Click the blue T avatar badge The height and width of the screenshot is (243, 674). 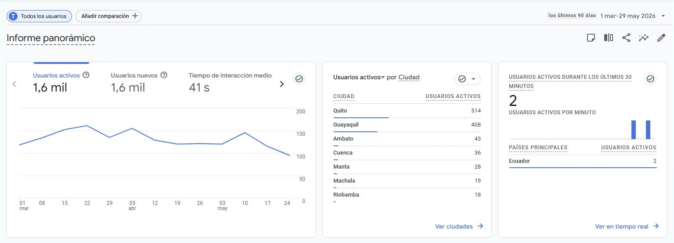(13, 16)
